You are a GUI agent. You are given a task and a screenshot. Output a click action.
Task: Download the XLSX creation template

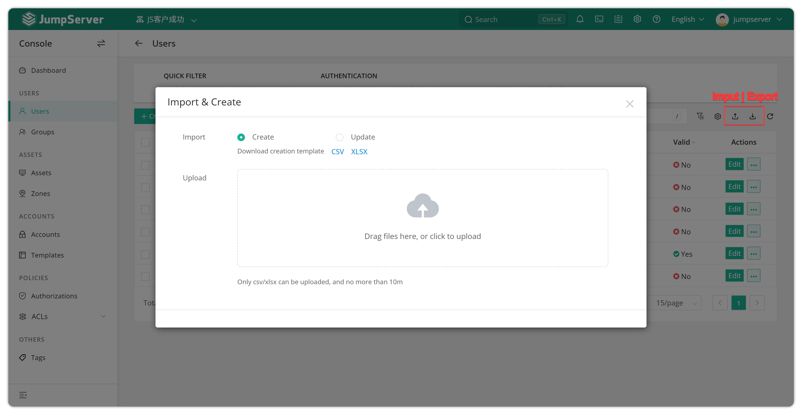coord(359,152)
